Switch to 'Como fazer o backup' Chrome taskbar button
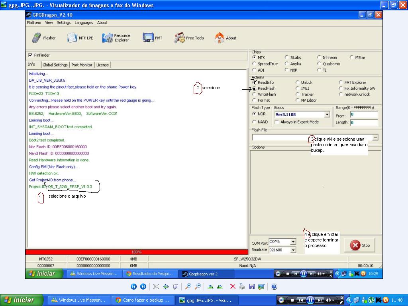The height and width of the screenshot is (306, 408). pos(143,300)
